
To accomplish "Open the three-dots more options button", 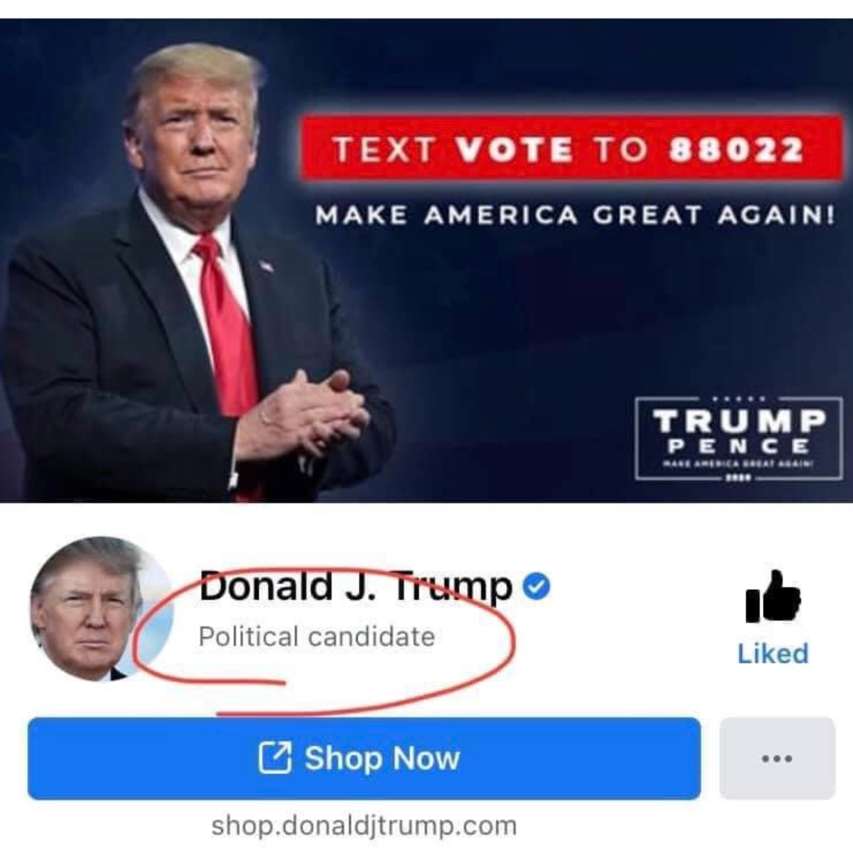I will 777,758.
